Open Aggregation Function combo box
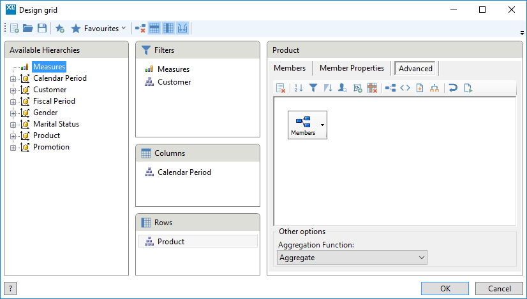This screenshot has width=527, height=299. tap(352, 258)
